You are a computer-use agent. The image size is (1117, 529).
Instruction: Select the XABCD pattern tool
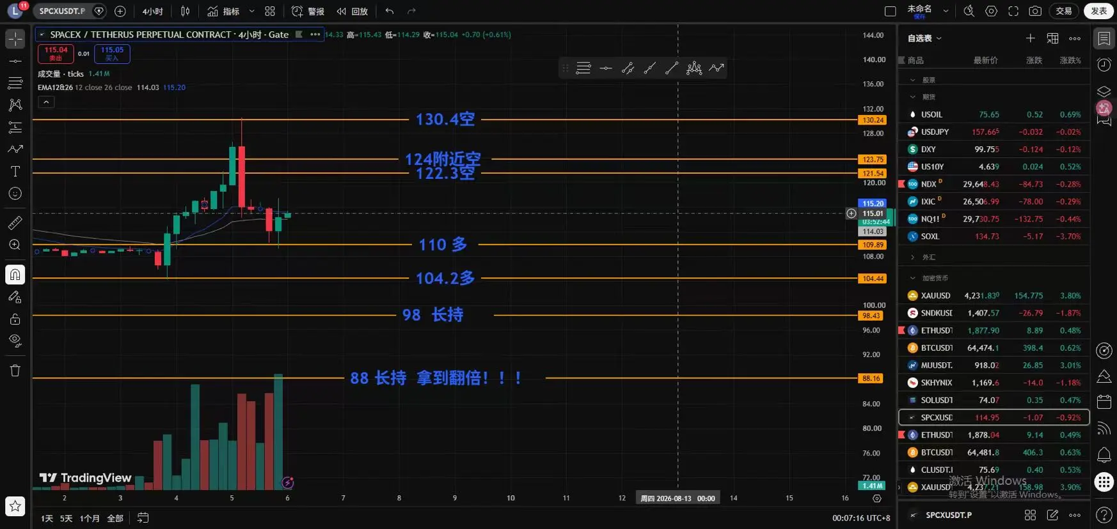point(15,105)
